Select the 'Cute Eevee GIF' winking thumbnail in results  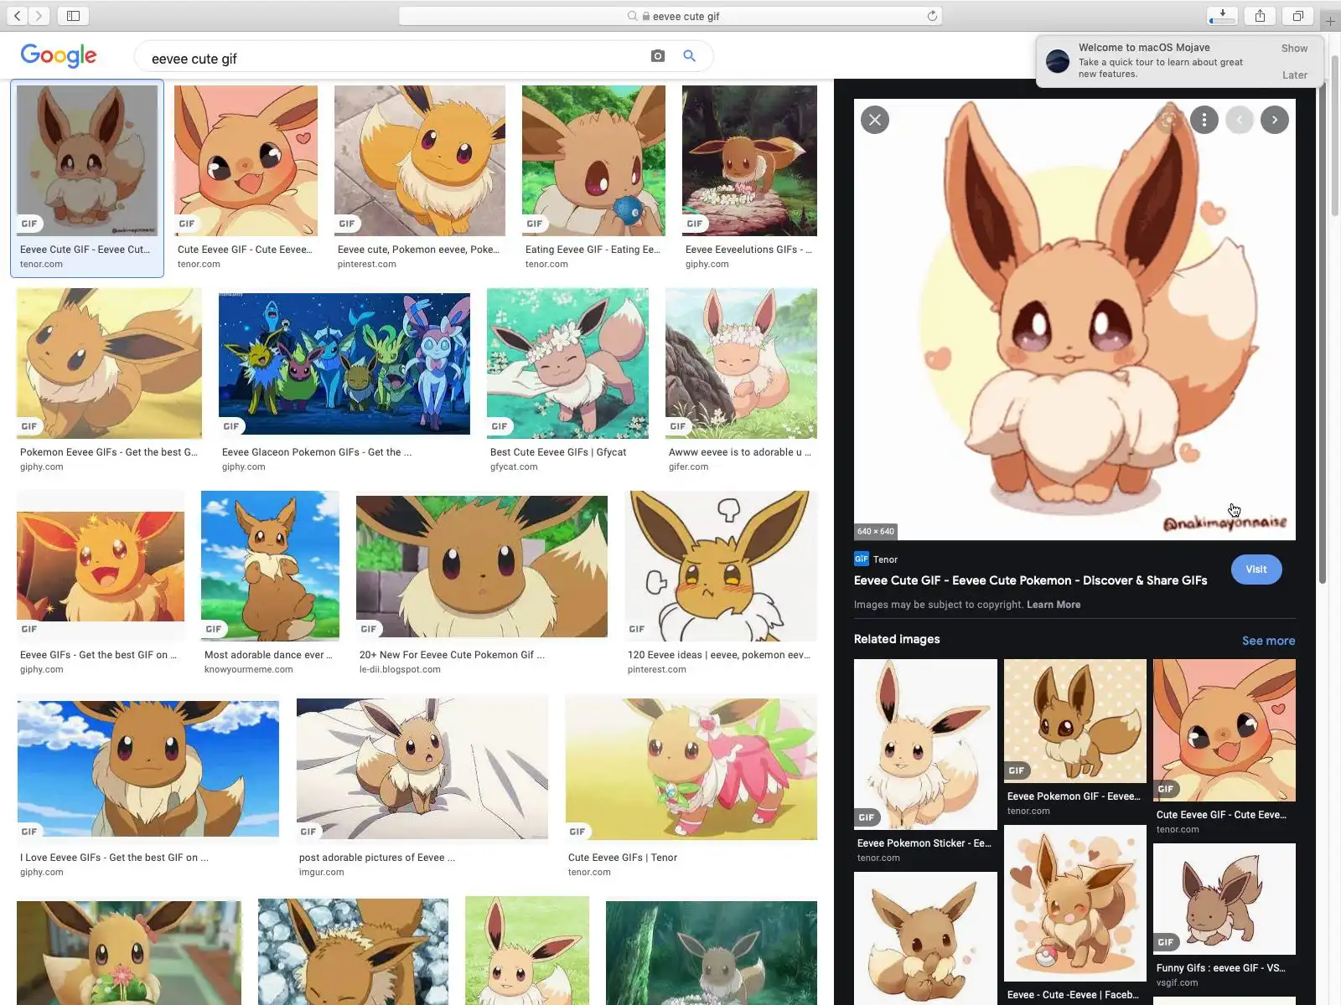click(x=246, y=161)
